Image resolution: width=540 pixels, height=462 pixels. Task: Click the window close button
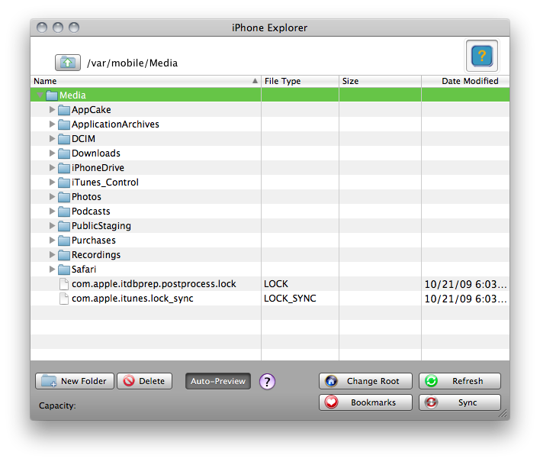42,27
